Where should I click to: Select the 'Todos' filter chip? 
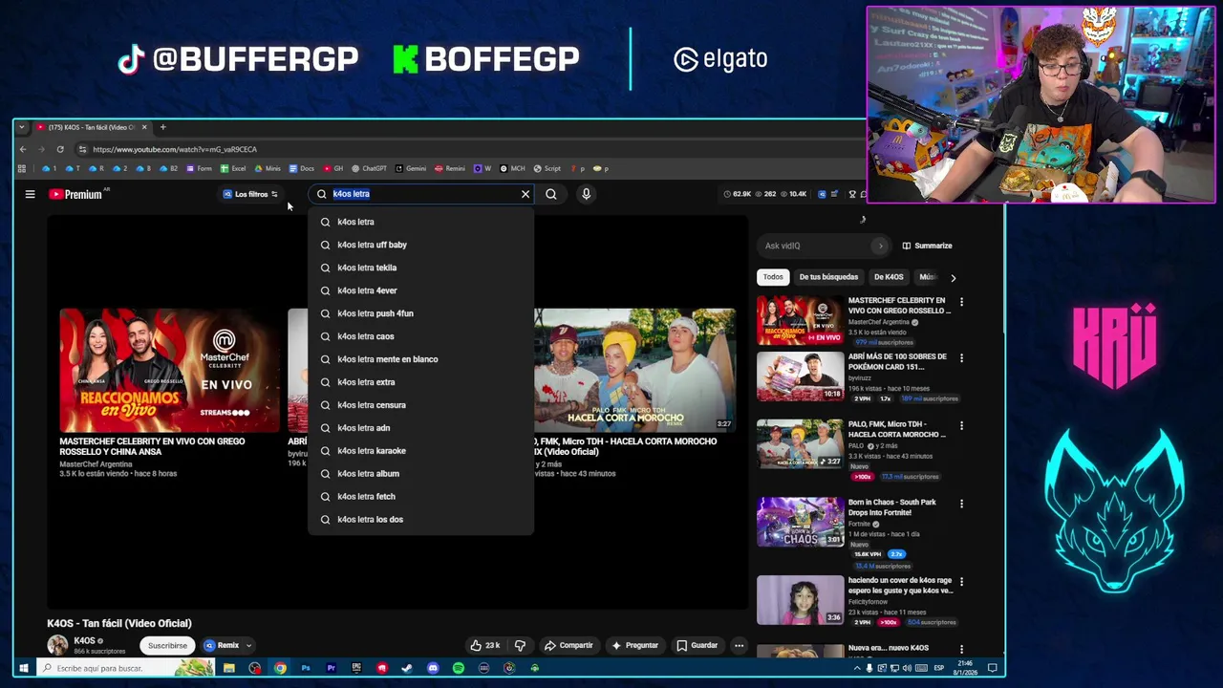click(773, 277)
